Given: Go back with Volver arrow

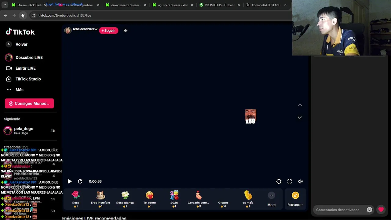Looking at the screenshot, I should [9, 44].
